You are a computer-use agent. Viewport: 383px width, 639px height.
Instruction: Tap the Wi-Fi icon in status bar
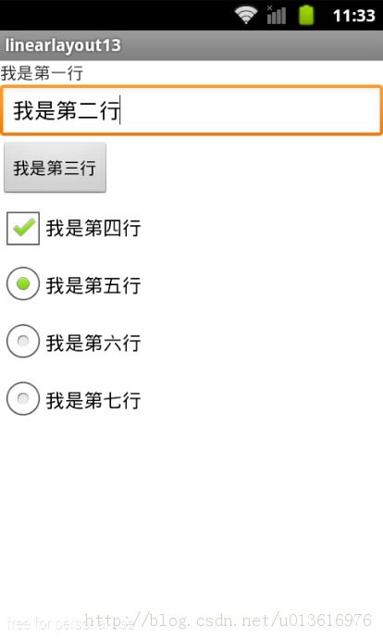pos(246,16)
